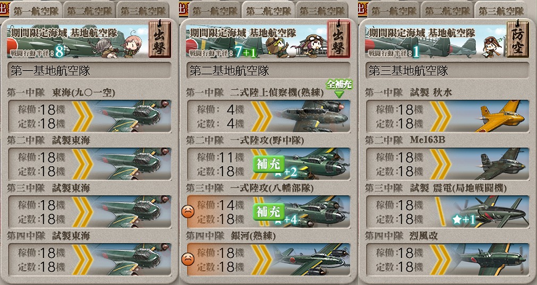Click 補充 button on 一式陸攻(野中隊)

(x=269, y=164)
